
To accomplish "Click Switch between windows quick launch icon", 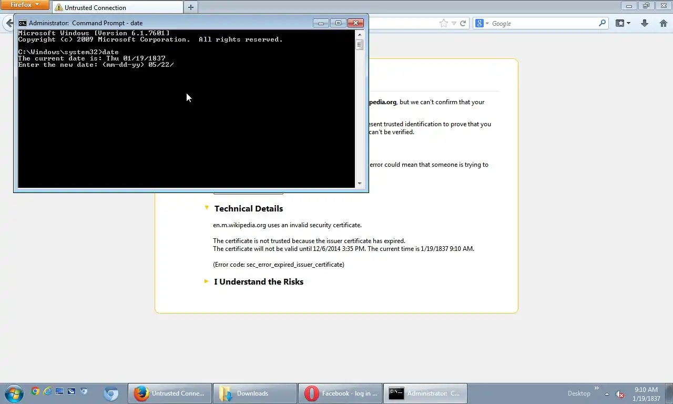I will coord(72,391).
